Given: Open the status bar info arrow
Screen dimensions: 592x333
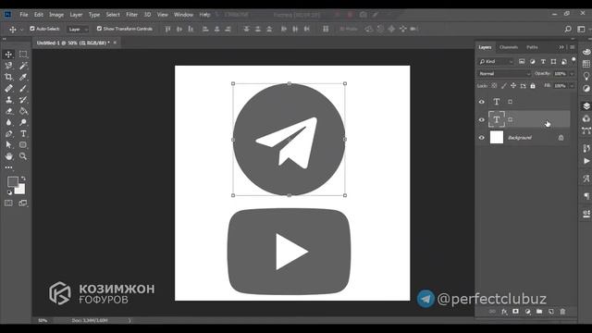Looking at the screenshot, I should click(129, 321).
